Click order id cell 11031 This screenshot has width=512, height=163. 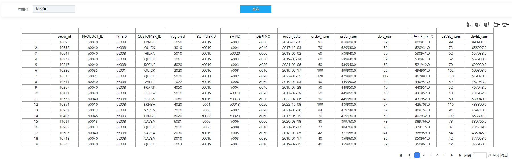tap(64, 122)
